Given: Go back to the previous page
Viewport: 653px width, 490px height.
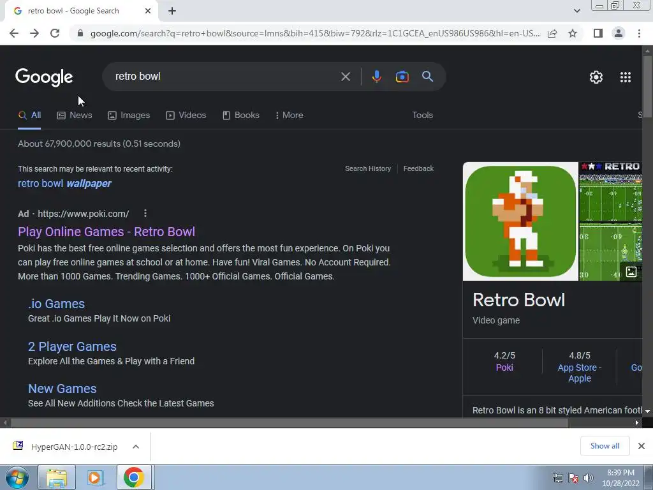Looking at the screenshot, I should click(x=14, y=33).
